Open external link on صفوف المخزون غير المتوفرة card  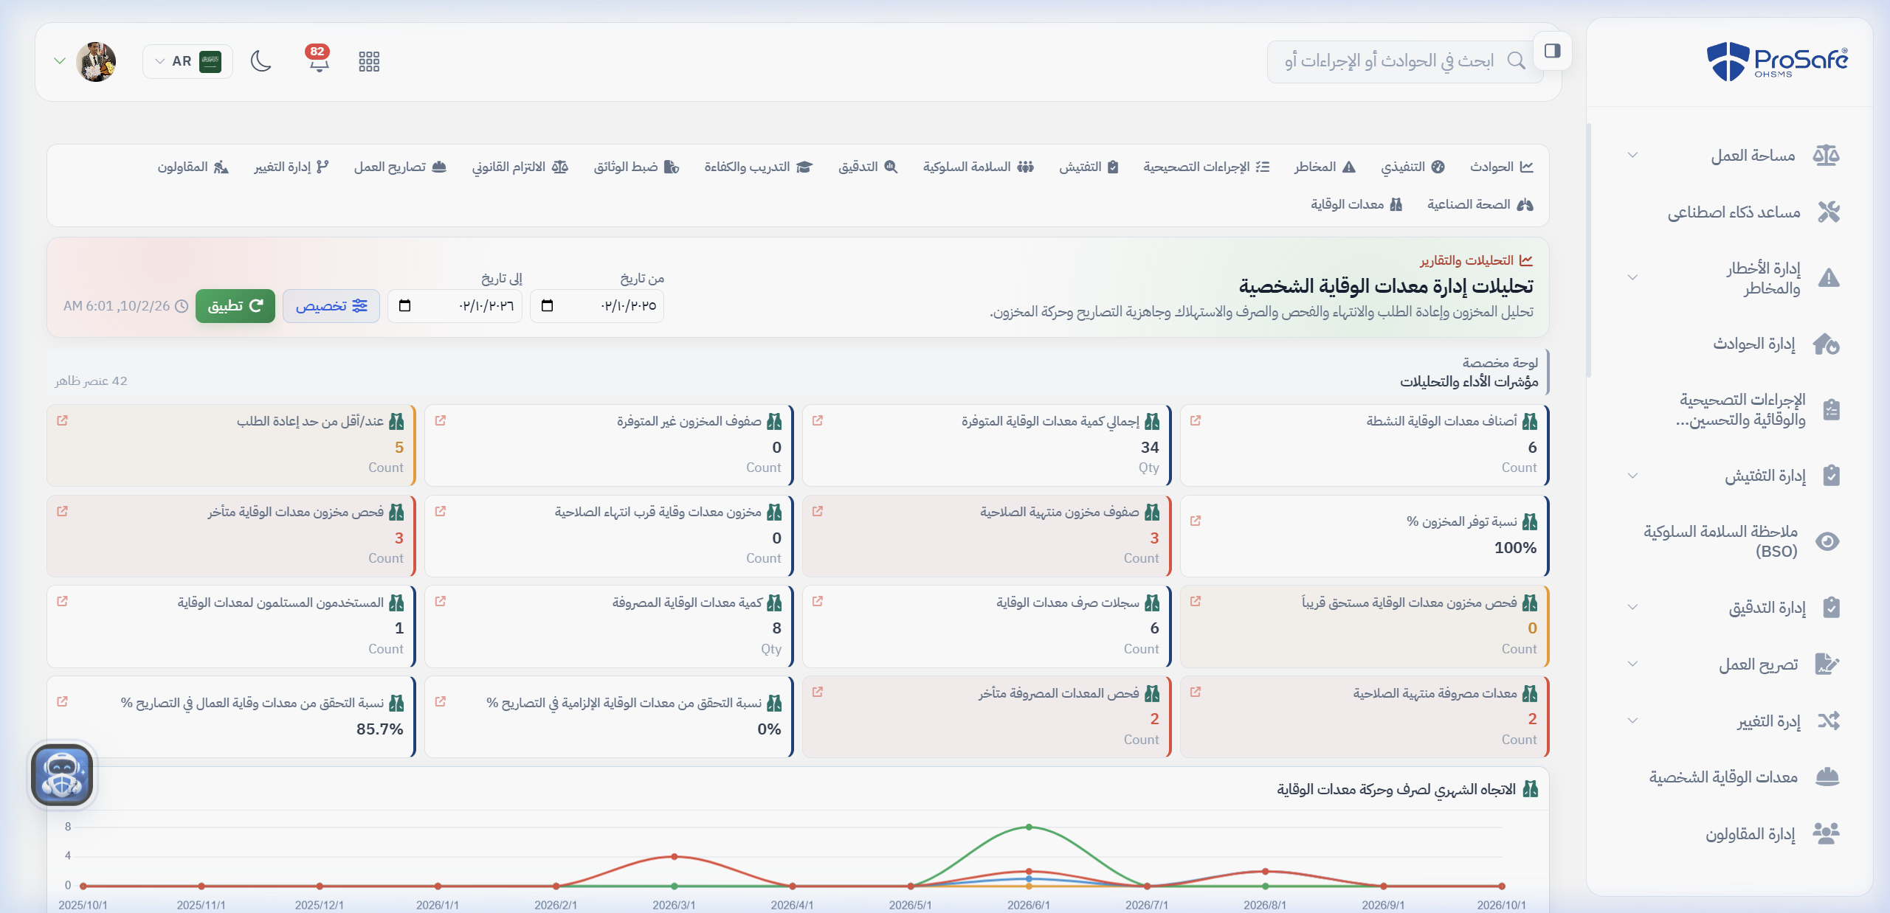click(x=441, y=420)
